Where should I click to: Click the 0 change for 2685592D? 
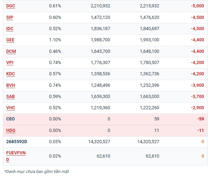pos(203,142)
